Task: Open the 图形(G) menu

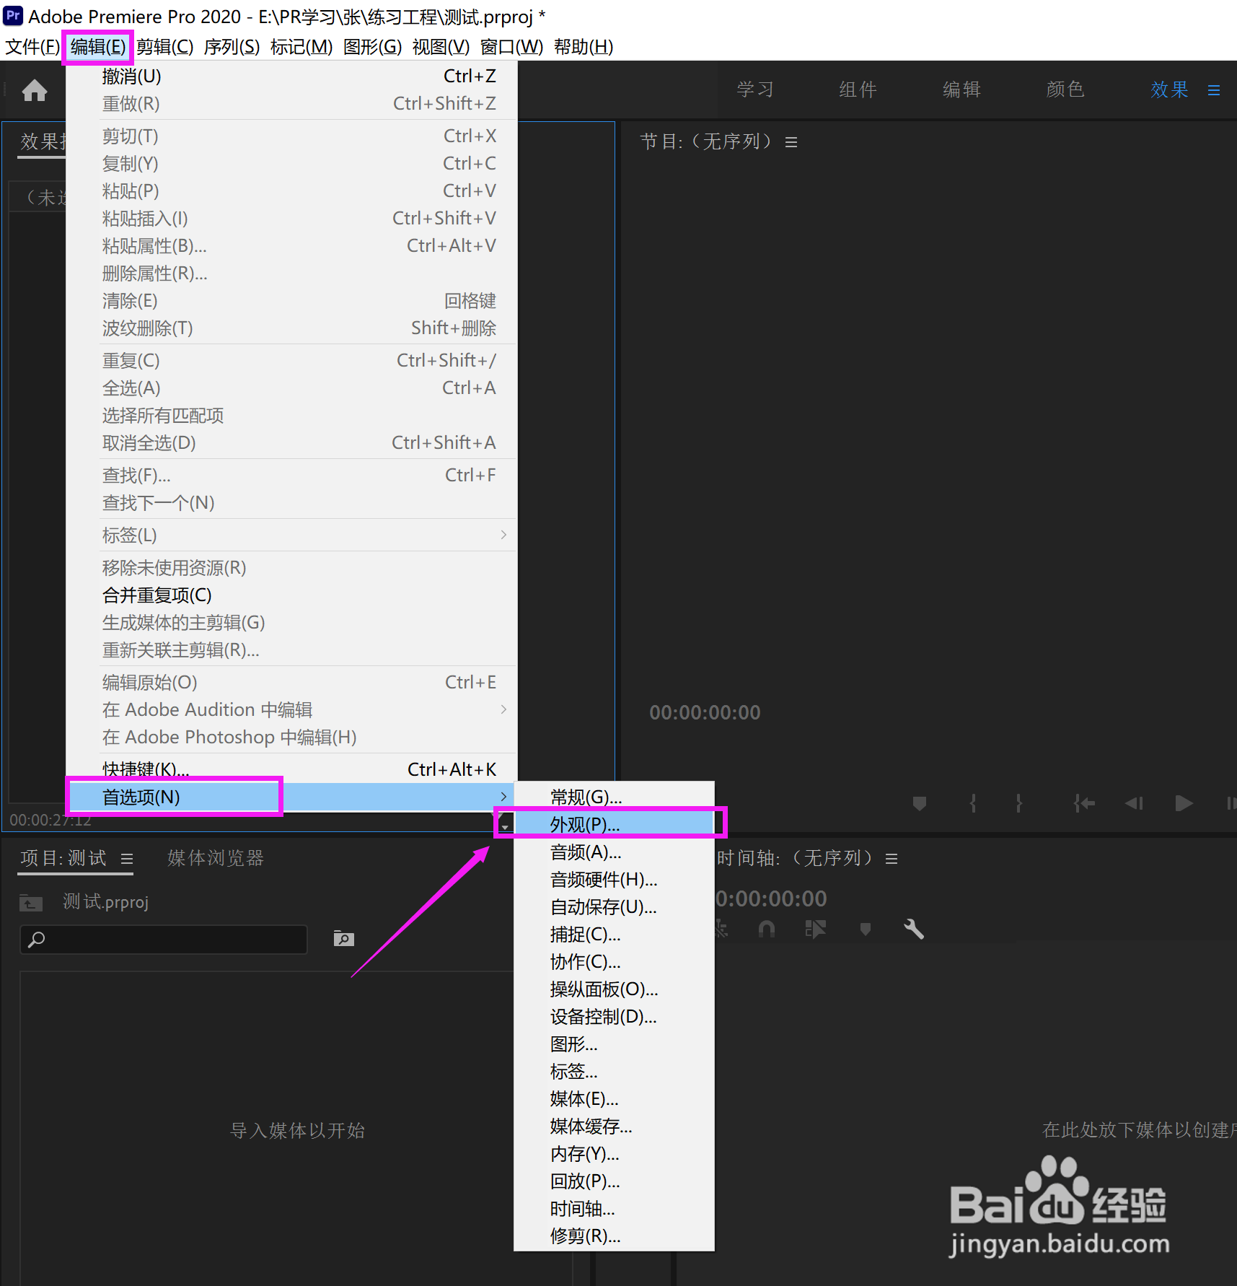Action: 372,47
